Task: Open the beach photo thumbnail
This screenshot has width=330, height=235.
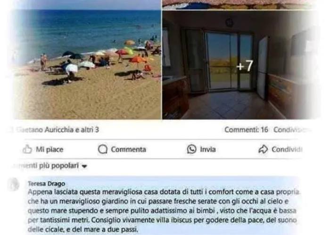Action: [x=86, y=65]
